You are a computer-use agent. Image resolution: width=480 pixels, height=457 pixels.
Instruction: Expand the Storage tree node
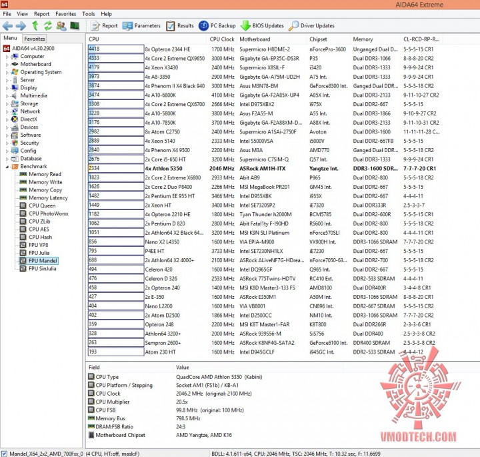[7, 104]
